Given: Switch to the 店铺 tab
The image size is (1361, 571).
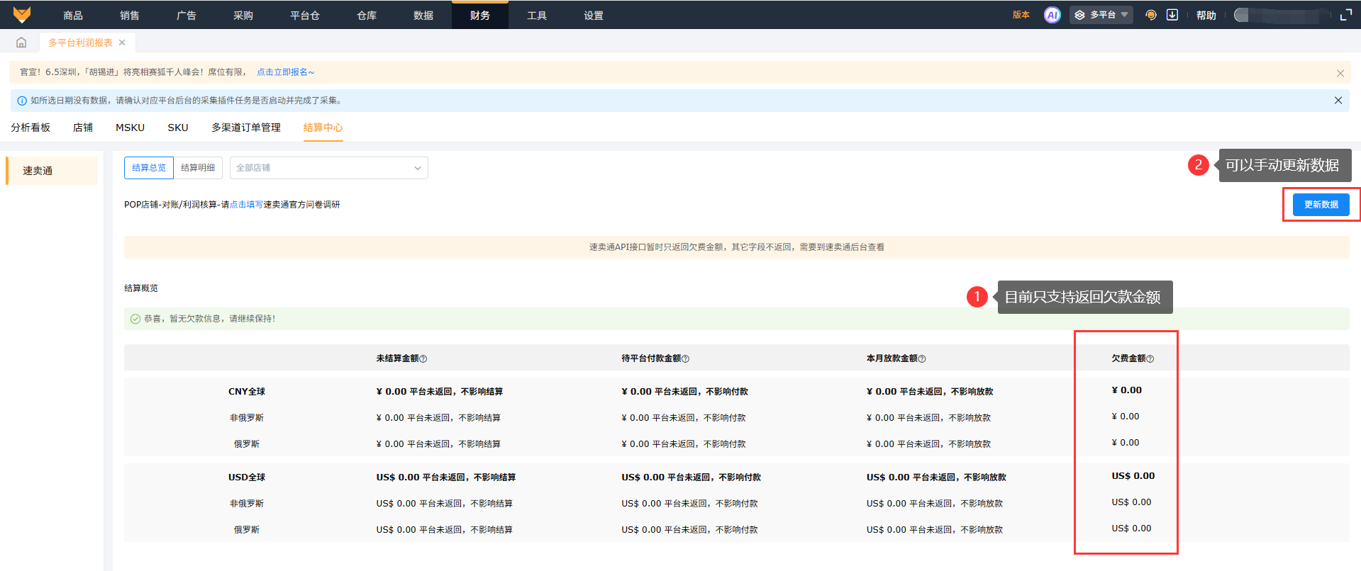Looking at the screenshot, I should point(83,128).
